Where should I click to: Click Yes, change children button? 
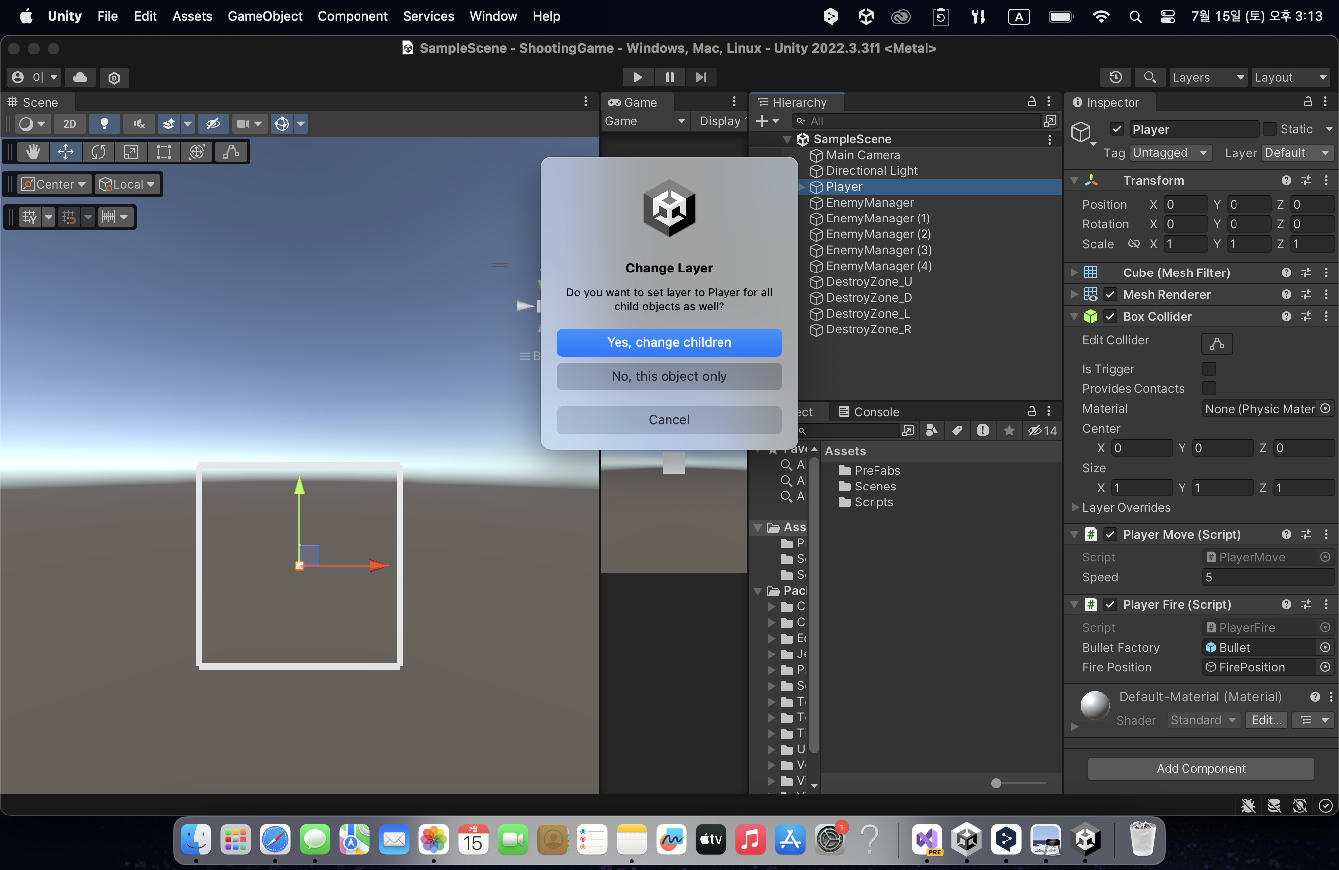click(669, 342)
